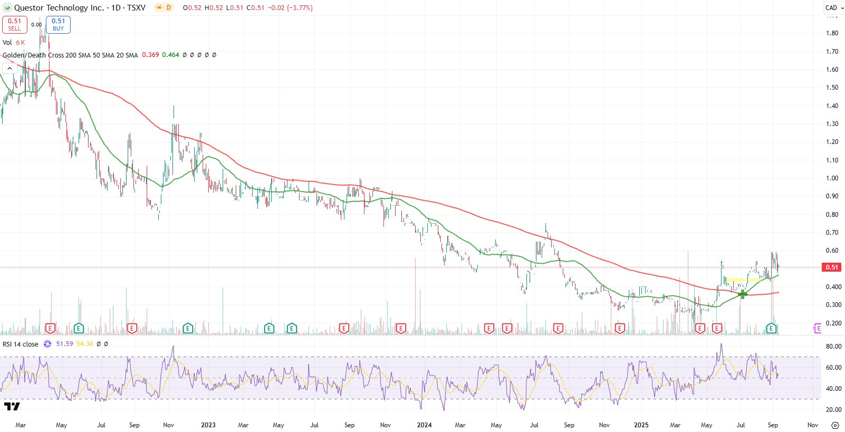The height and width of the screenshot is (432, 845).
Task: Click the 0.51 BUY button
Action: point(58,24)
